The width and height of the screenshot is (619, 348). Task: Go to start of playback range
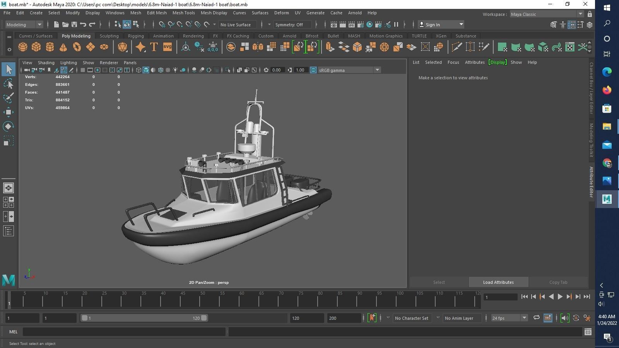click(x=525, y=297)
